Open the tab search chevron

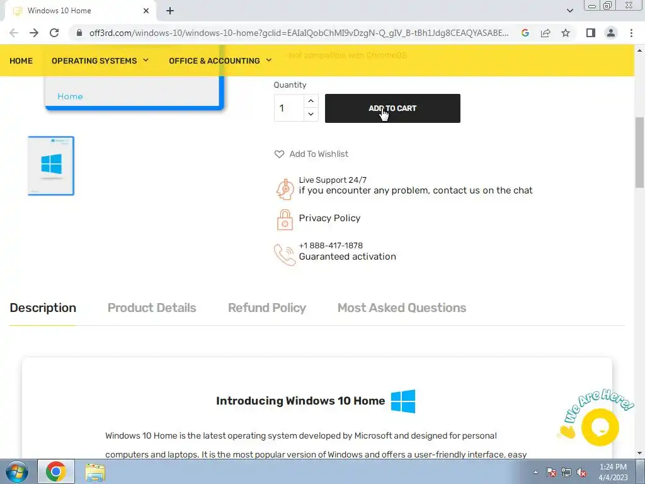(569, 11)
